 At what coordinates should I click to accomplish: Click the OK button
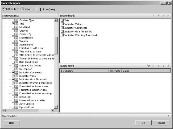tap(143, 123)
